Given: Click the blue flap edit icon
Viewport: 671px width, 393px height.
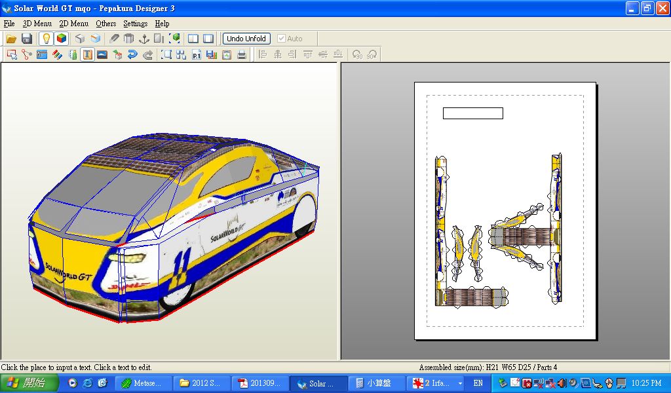Looking at the screenshot, I should pyautogui.click(x=42, y=55).
